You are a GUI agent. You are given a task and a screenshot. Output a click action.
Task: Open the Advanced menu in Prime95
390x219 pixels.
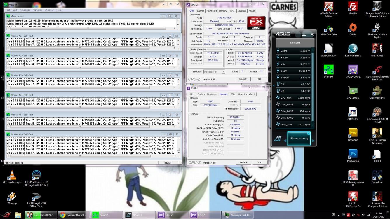coord(25,10)
